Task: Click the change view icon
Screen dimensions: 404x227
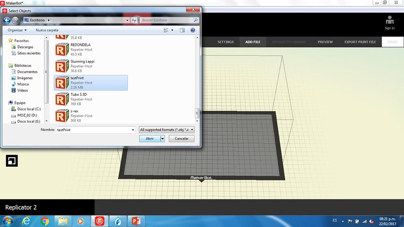Action: (166, 30)
